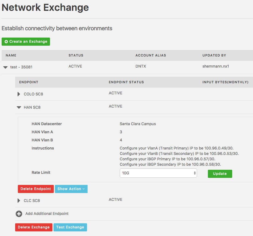This screenshot has height=236, width=253.
Task: Click the green Update button
Action: pyautogui.click(x=220, y=174)
